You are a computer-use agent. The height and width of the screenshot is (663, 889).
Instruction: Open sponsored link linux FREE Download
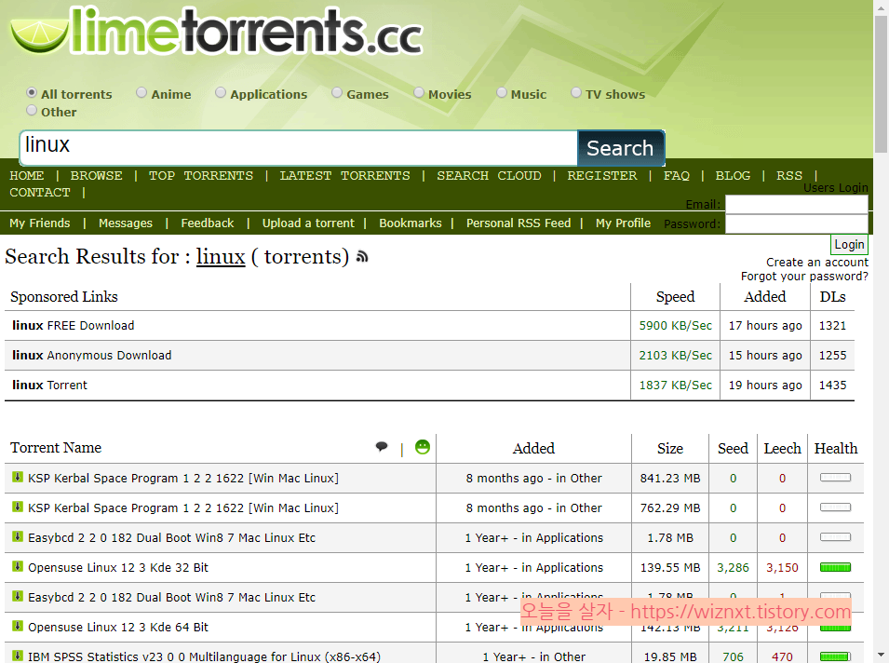tap(74, 326)
